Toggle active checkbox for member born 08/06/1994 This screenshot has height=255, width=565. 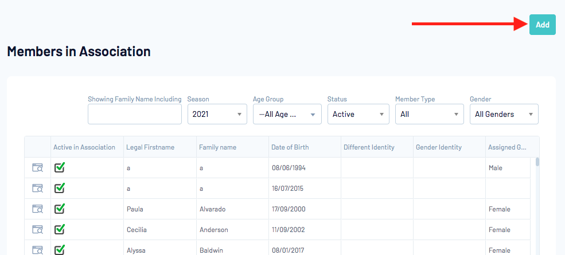[60, 167]
